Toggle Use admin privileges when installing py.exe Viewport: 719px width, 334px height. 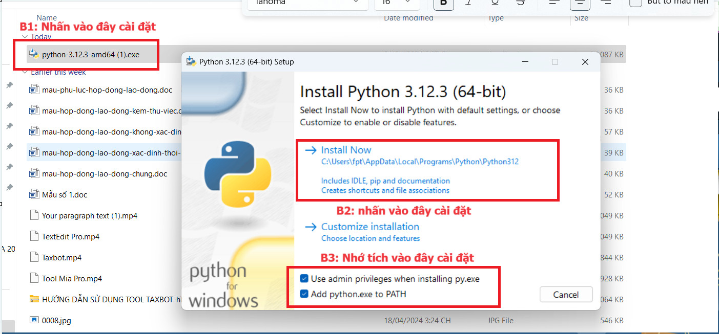[x=304, y=279]
